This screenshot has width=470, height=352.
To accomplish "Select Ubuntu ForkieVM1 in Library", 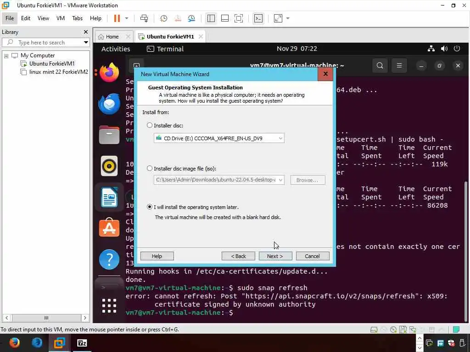I will pyautogui.click(x=51, y=63).
